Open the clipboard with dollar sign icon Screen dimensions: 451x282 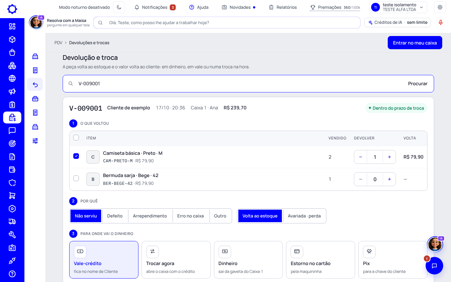pyautogui.click(x=12, y=105)
